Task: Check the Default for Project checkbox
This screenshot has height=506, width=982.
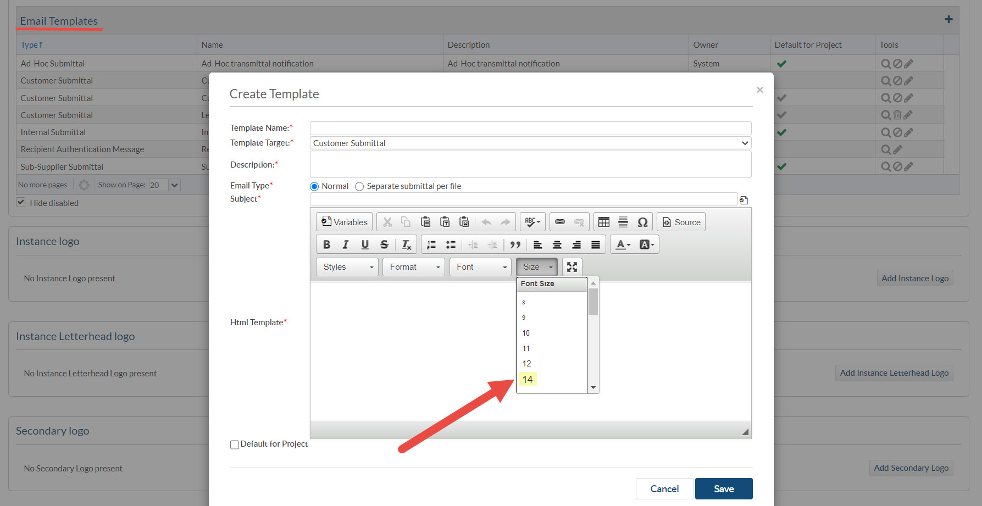Action: [x=235, y=444]
